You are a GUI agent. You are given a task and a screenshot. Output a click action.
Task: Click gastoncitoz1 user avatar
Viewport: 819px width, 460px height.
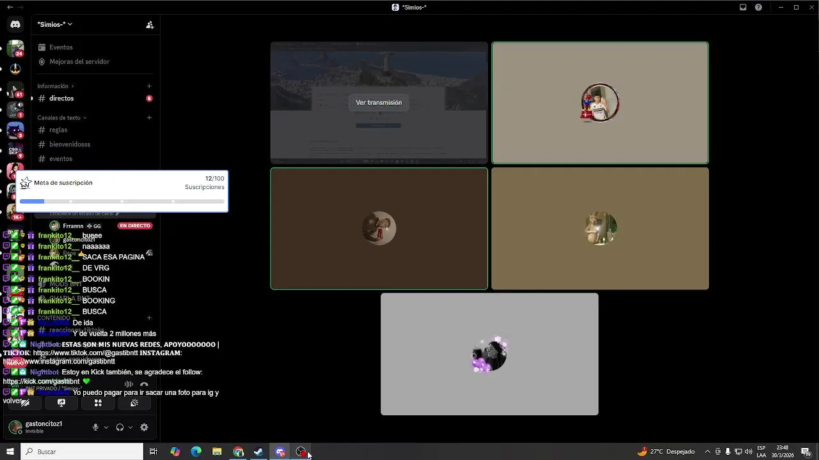pos(15,427)
